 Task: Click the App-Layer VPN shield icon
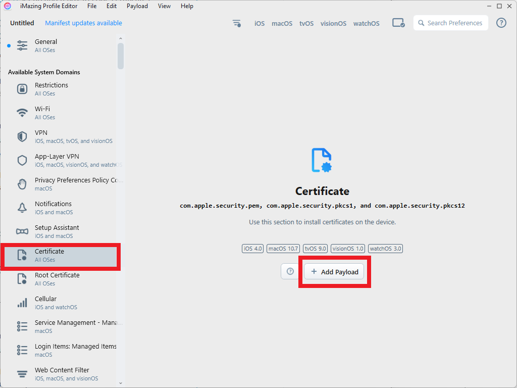[22, 160]
